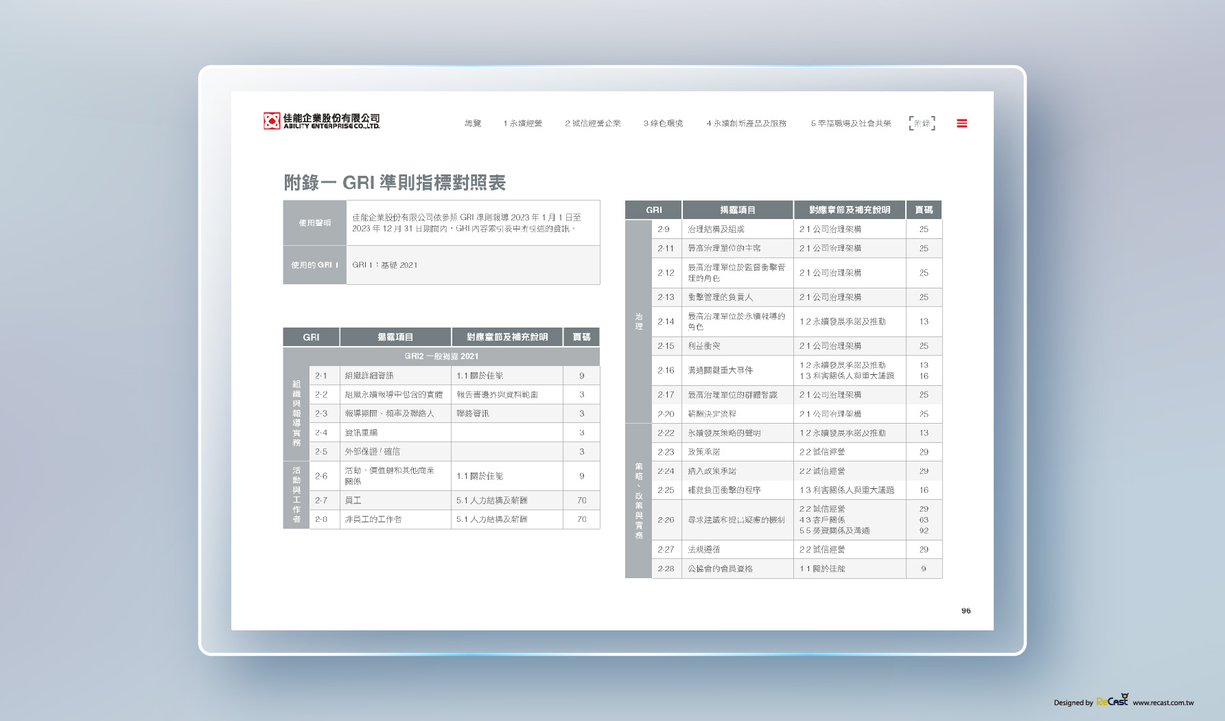Click 法規遵循 in row 2-27
This screenshot has height=721, width=1225.
[704, 549]
